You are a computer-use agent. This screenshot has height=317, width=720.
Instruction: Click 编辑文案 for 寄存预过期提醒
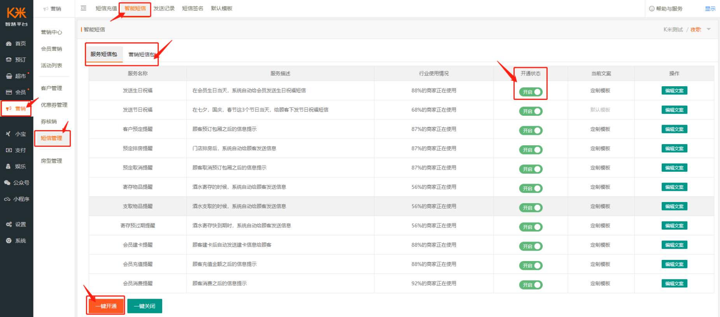674,226
